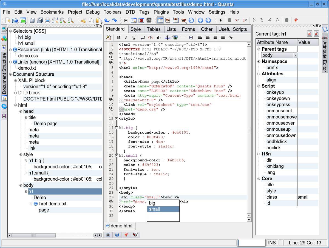Collapse the style block at line 12
329x248 pixels.
pyautogui.click(x=117, y=119)
